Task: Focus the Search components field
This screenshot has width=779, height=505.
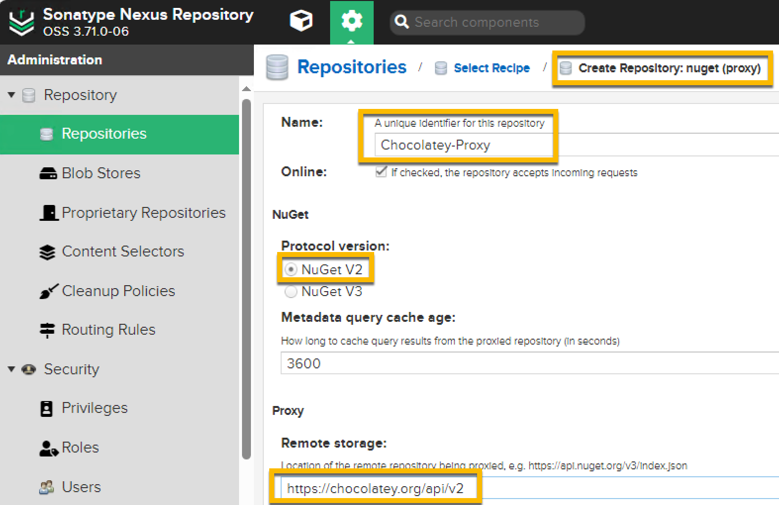Action: pos(487,22)
